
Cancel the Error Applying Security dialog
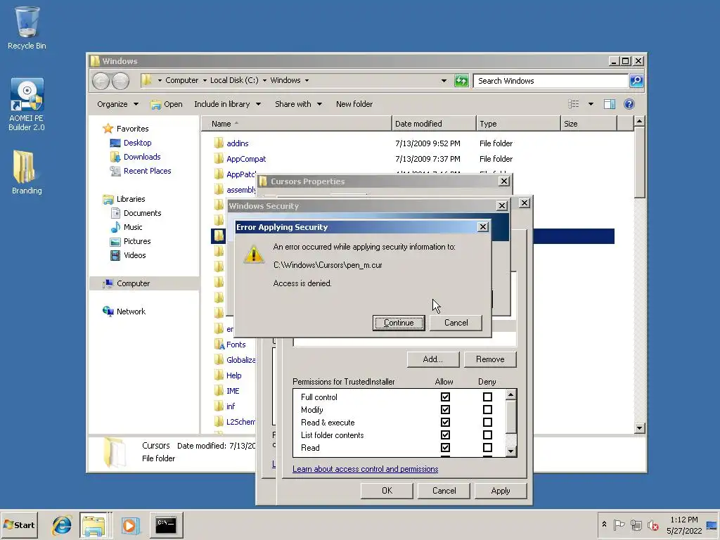pos(456,323)
